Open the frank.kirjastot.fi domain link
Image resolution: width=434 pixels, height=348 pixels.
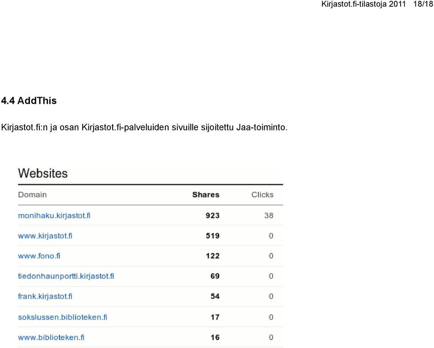[x=45, y=296]
